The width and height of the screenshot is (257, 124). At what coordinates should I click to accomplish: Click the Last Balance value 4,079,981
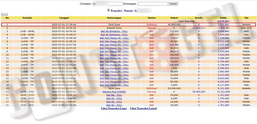223,21
